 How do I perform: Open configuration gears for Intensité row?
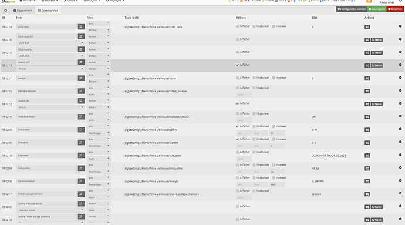click(x=367, y=143)
